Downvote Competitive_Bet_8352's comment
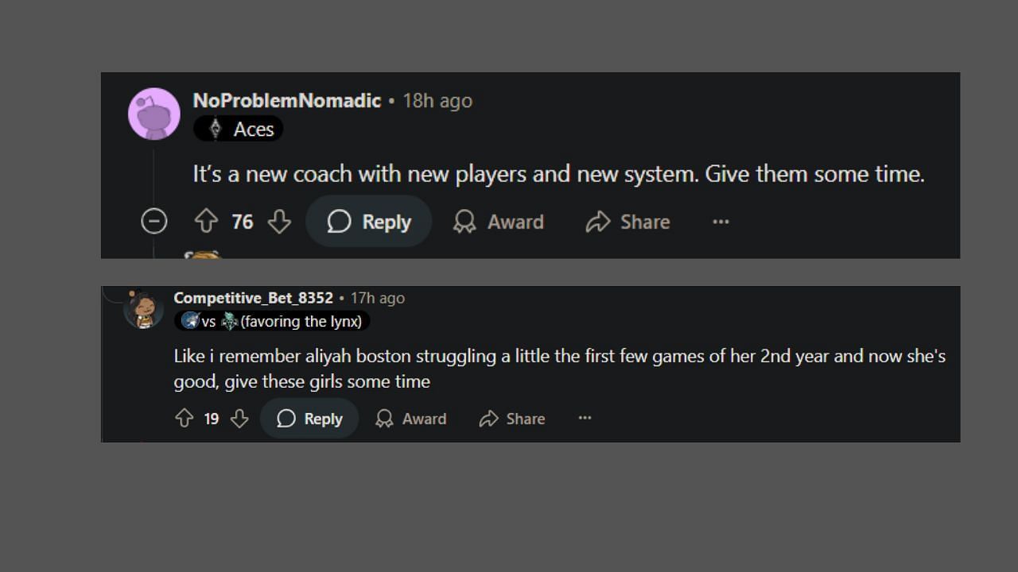Viewport: 1018px width, 572px height. (239, 419)
